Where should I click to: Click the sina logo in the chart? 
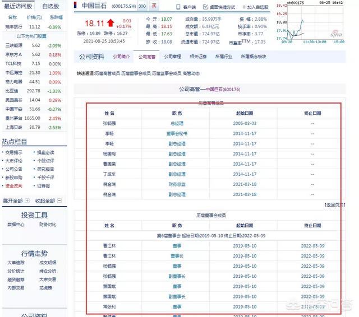[x=336, y=34]
